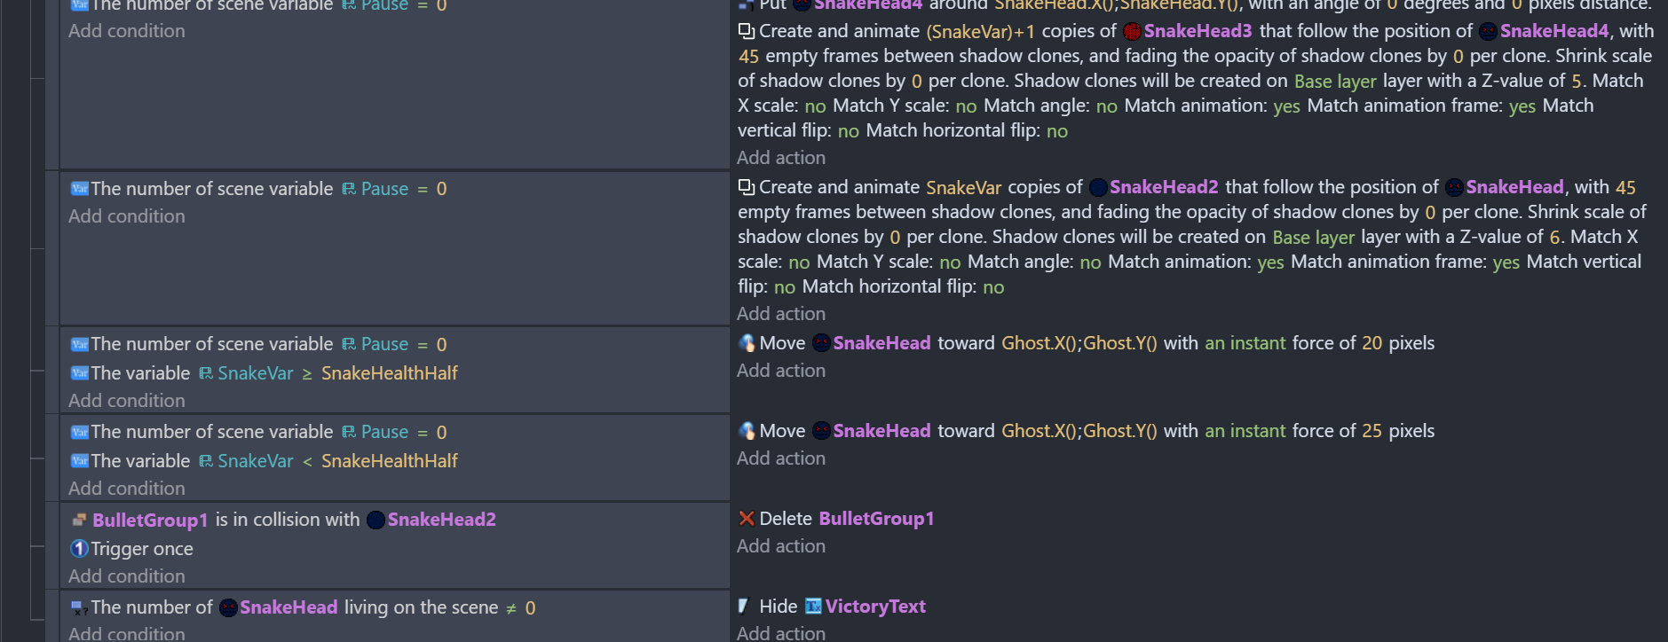Click the Delete BulletGroup1 red X icon

click(x=747, y=519)
